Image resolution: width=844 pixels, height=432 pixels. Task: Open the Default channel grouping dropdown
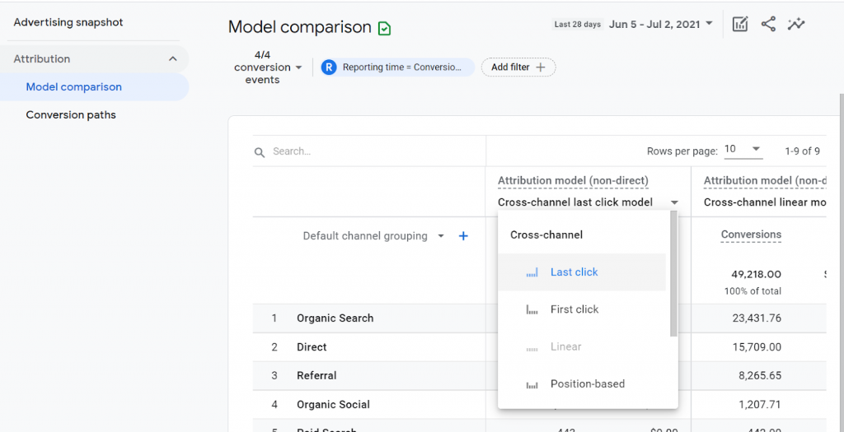373,236
